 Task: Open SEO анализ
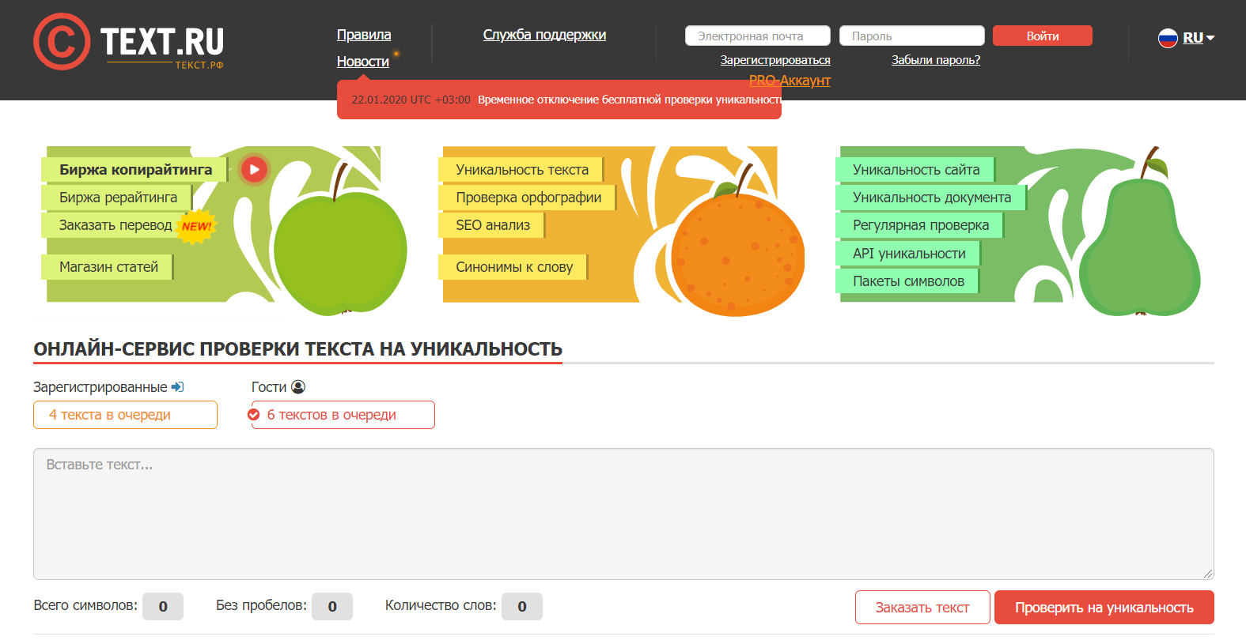click(x=492, y=225)
